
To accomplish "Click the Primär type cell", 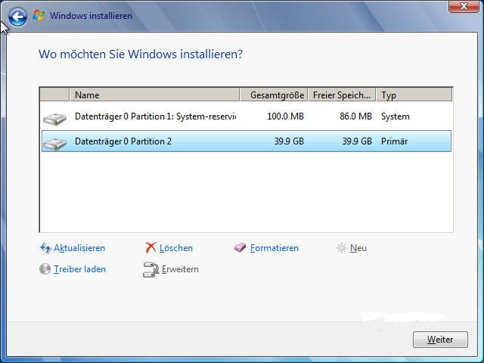I will tap(394, 141).
